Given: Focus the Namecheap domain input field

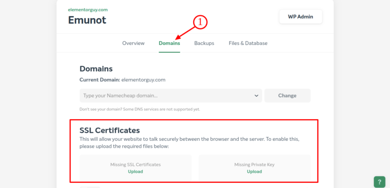Looking at the screenshot, I should coord(171,96).
